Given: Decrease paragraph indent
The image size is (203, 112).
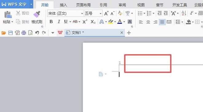Looking at the screenshot, I should [x=159, y=13].
